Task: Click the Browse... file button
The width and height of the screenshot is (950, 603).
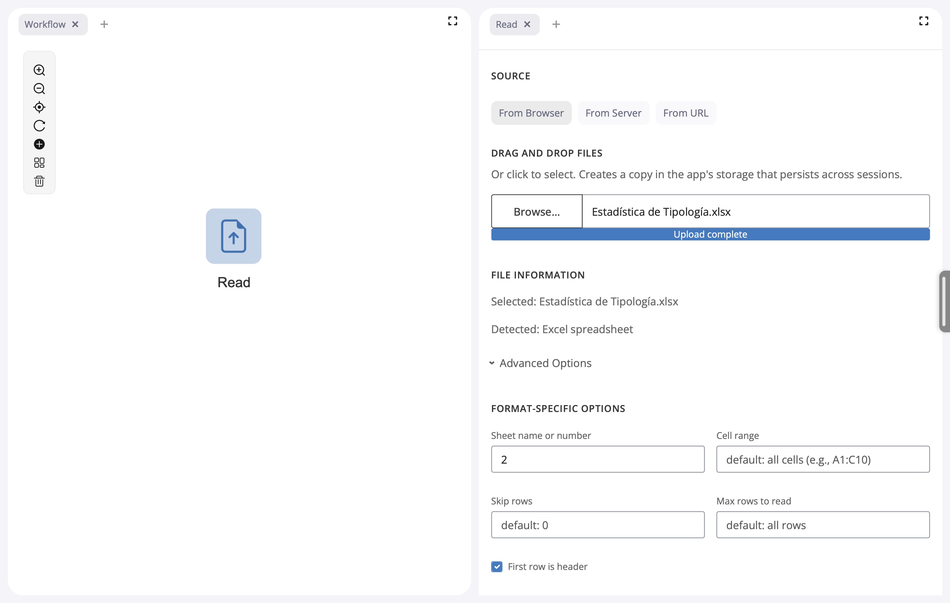Action: [x=536, y=212]
